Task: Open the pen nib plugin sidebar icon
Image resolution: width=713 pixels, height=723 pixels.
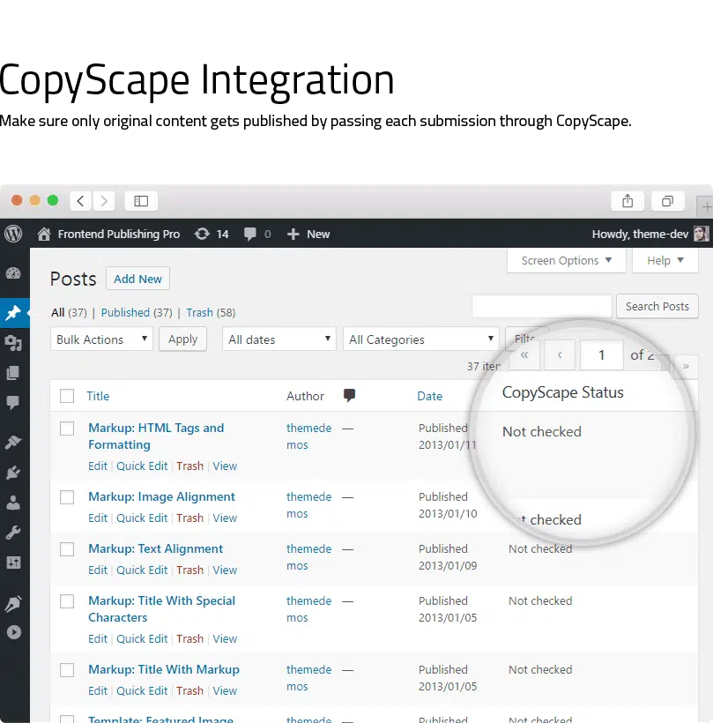Action: (x=13, y=604)
